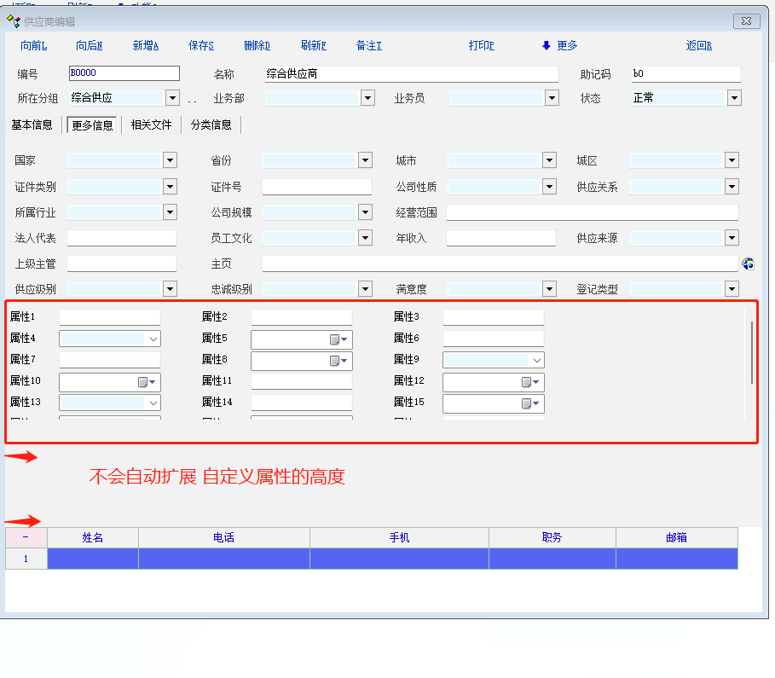Open calendar picker for 属性15
The height and width of the screenshot is (678, 775).
(x=527, y=403)
